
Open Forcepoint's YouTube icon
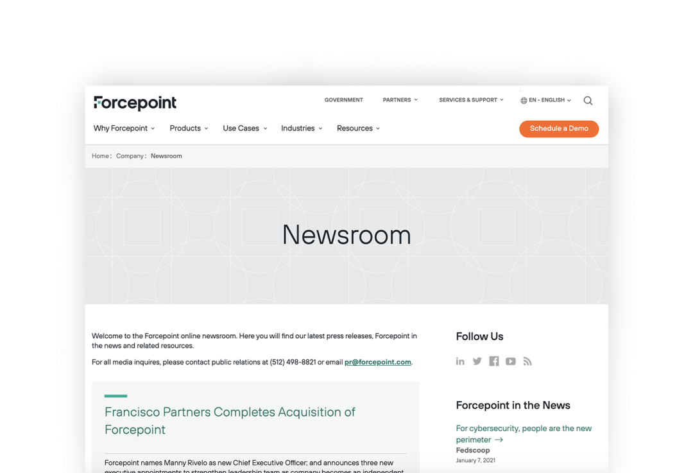pos(511,361)
